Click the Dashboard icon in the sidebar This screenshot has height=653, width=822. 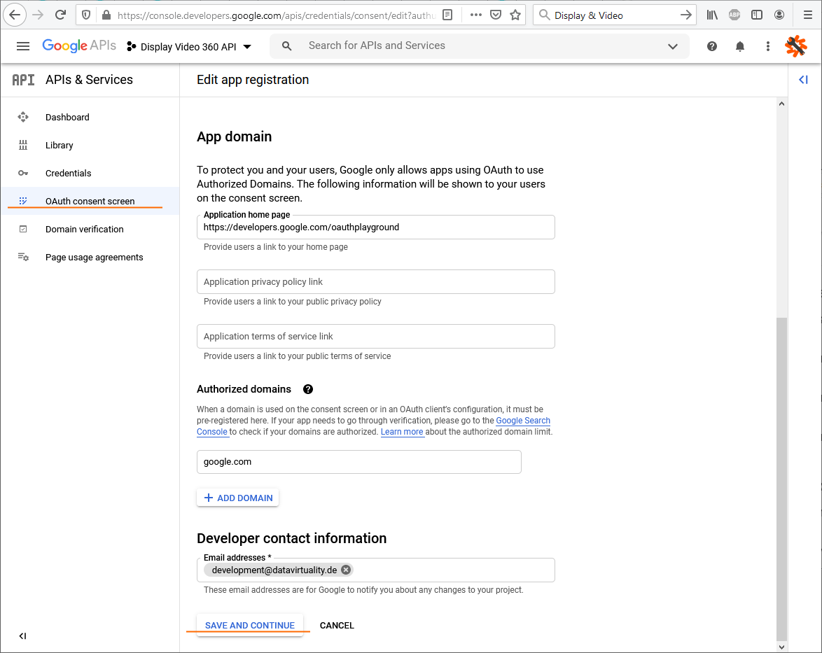point(23,117)
